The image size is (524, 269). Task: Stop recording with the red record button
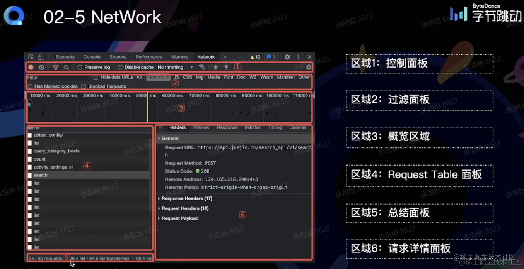(31, 67)
